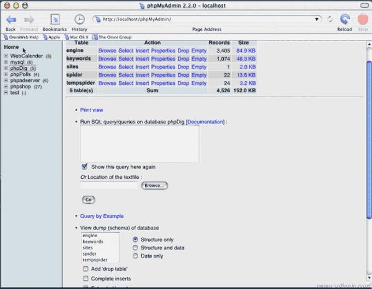Screen dimensions: 372x289
Task: Select spider in the dump table list
Action: (x=89, y=253)
